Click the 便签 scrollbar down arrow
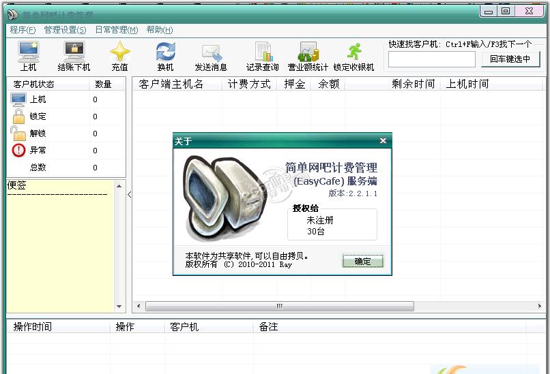Screen dimensions: 550x374 (119, 307)
